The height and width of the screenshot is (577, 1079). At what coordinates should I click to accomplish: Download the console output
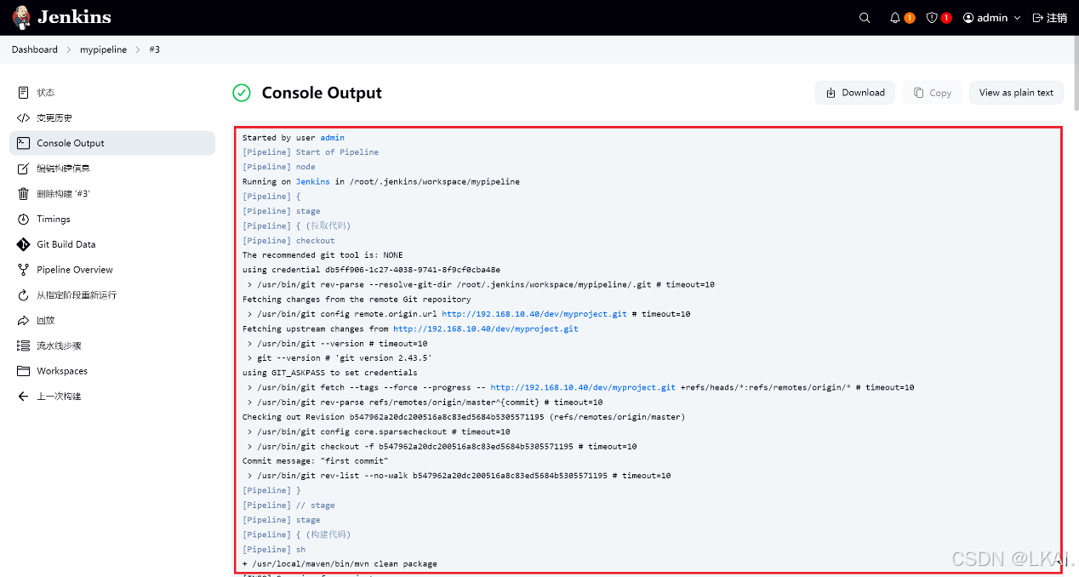[x=855, y=93]
